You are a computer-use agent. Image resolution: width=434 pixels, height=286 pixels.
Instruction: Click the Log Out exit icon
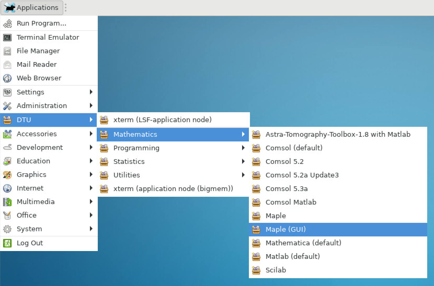(x=7, y=243)
